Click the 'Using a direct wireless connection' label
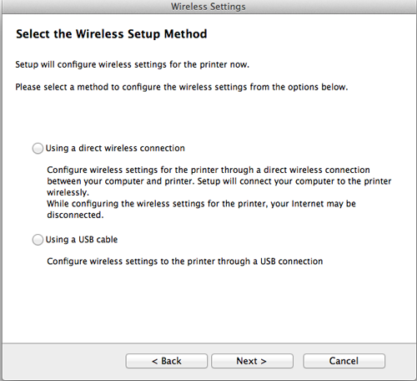This screenshot has height=381, width=417. [115, 148]
